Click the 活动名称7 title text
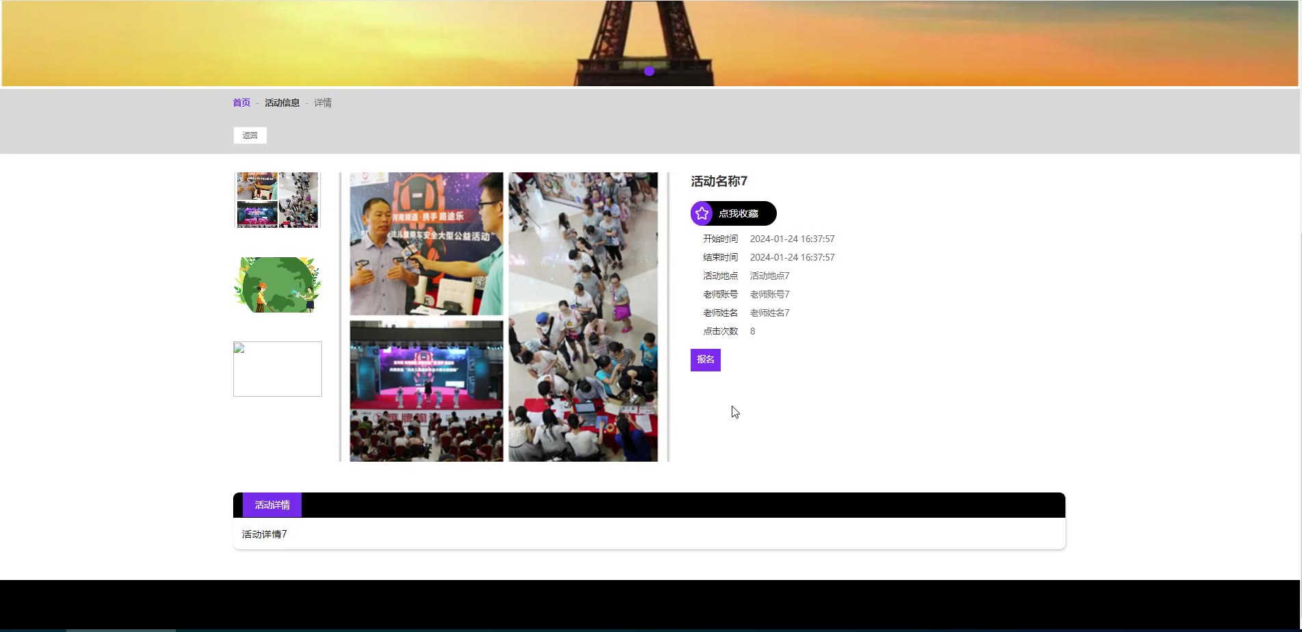The image size is (1302, 632). 719,181
